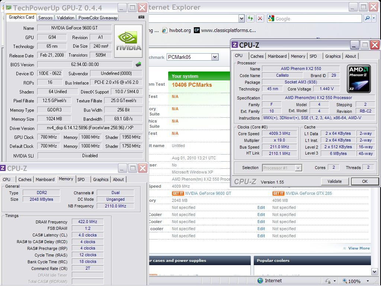Viewport: 381px width, 286px height.
Task: Click the AMD Phenom II logo in CPU-Z
Action: click(359, 79)
